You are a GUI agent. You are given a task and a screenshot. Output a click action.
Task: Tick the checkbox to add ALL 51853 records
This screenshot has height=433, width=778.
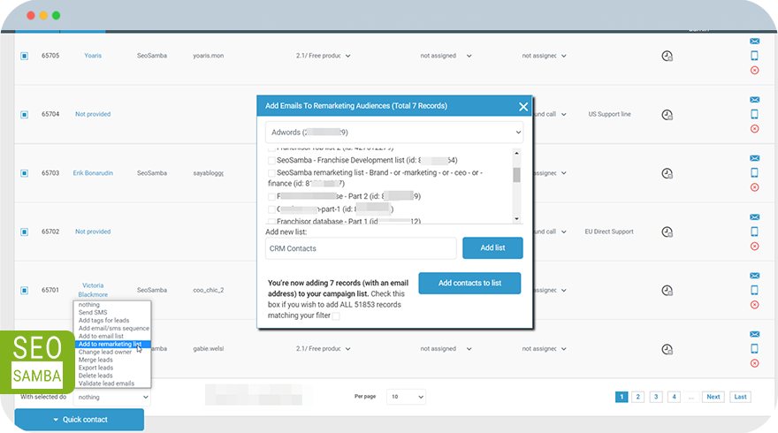[x=336, y=316]
